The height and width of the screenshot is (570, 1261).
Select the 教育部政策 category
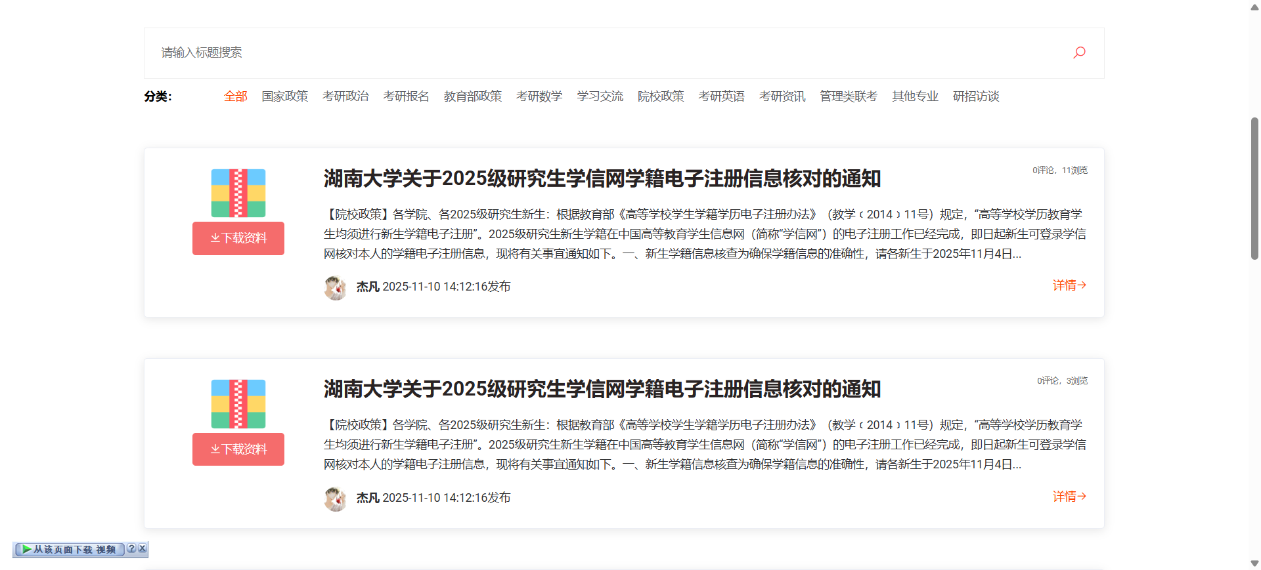472,96
